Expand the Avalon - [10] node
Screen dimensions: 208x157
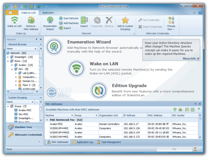[12, 65]
